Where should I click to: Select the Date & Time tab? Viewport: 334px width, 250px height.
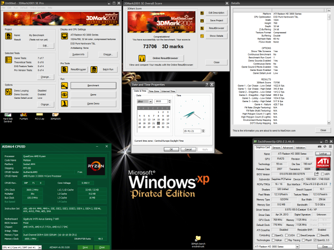140,91
